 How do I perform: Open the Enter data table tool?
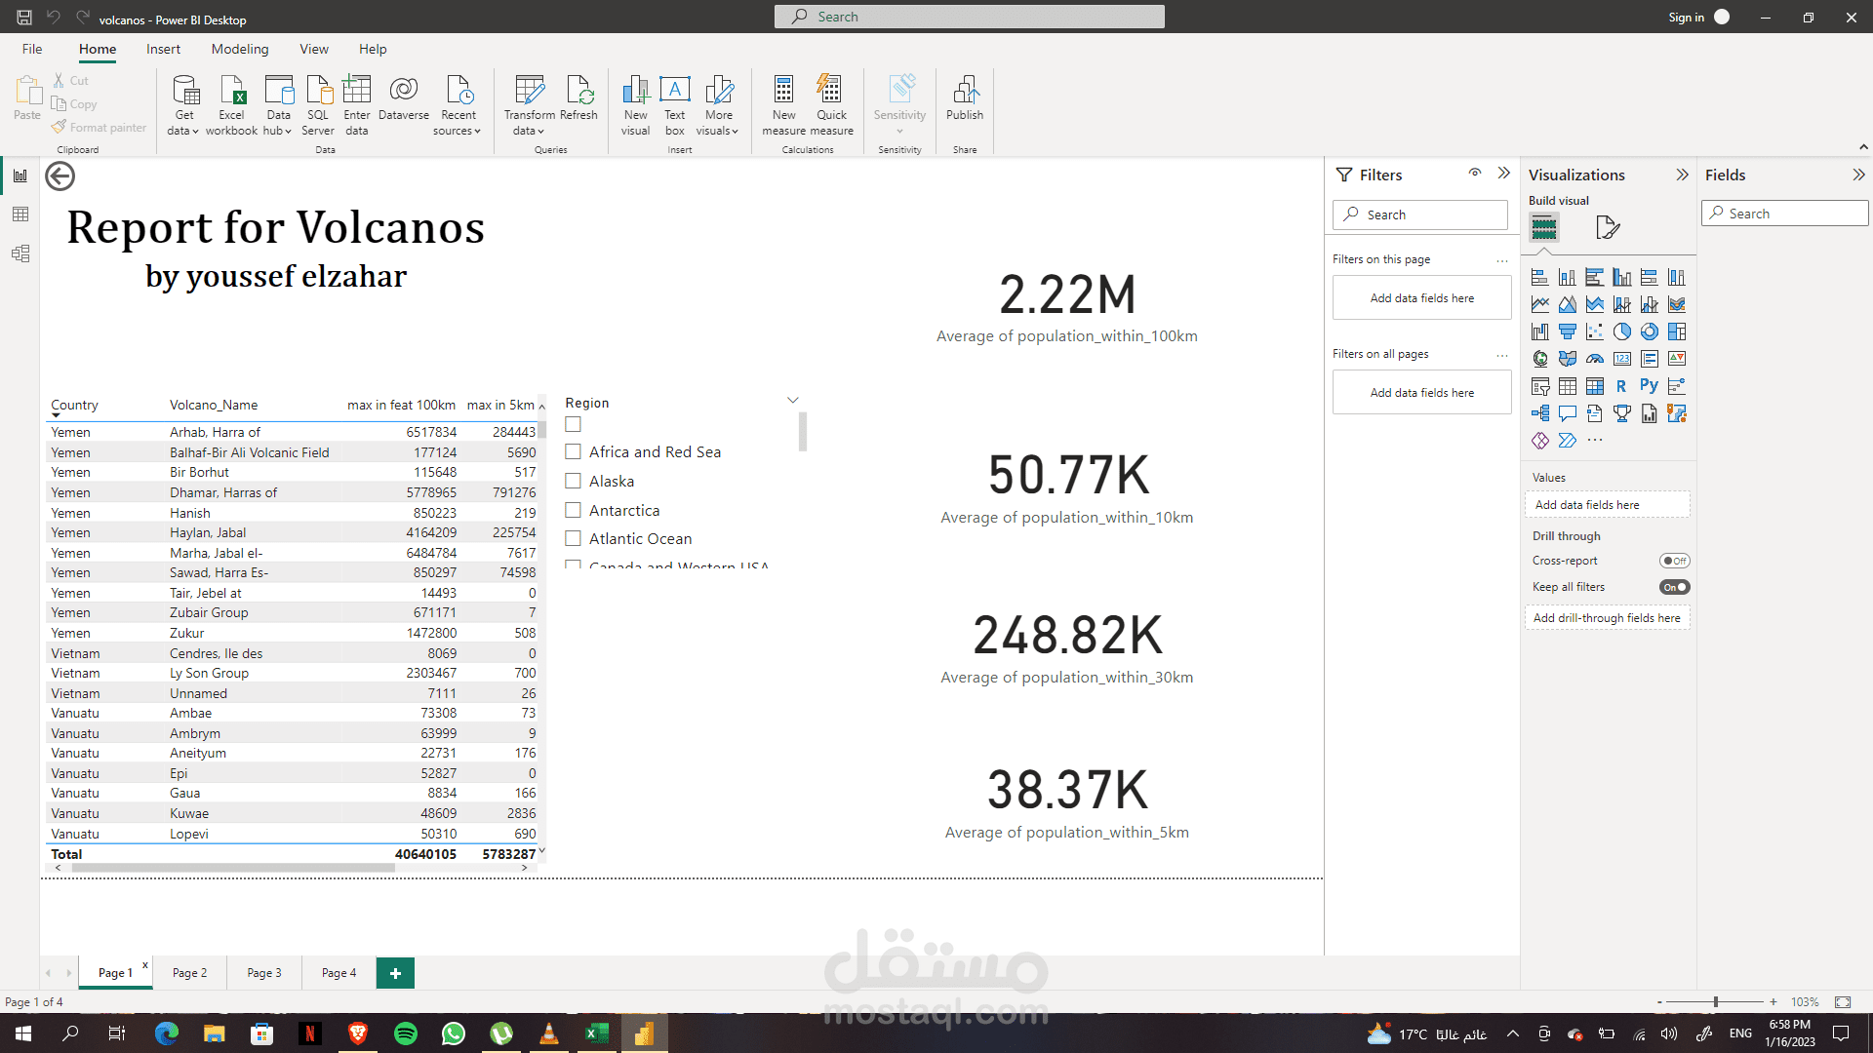click(x=357, y=105)
